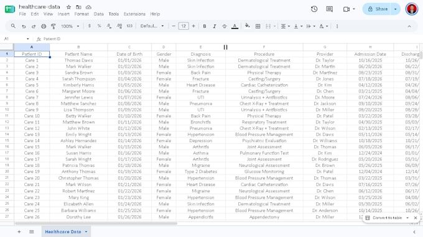Expand Convert to table options arrow
Image resolution: width=423 pixels, height=237 pixels.
pos(407,218)
